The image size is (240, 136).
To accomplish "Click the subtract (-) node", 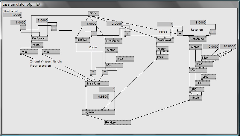I will click(22, 28).
